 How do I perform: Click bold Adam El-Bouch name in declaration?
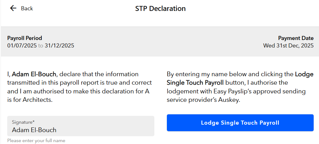point(35,74)
